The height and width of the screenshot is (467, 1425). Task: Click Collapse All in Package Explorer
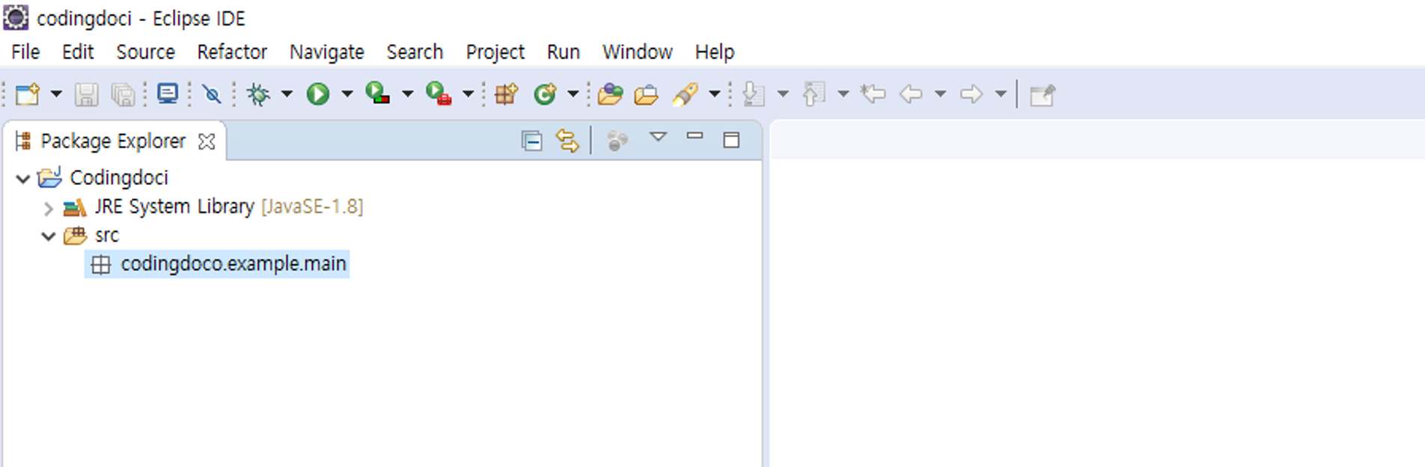[531, 141]
